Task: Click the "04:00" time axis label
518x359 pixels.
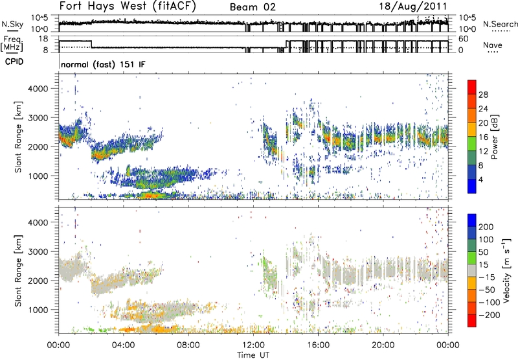Action: (x=123, y=345)
